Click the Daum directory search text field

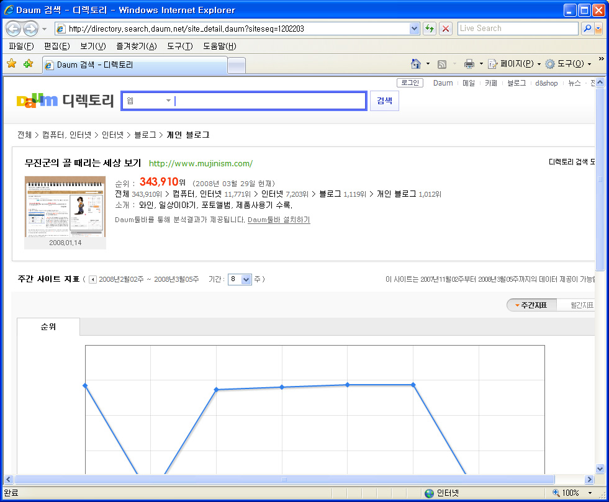pos(269,101)
